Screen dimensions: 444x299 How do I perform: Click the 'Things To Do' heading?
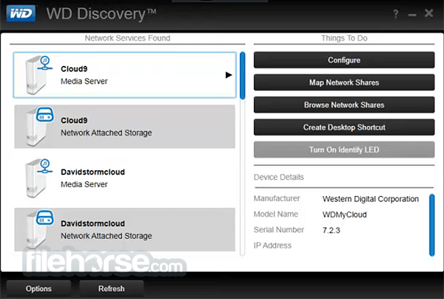[344, 38]
